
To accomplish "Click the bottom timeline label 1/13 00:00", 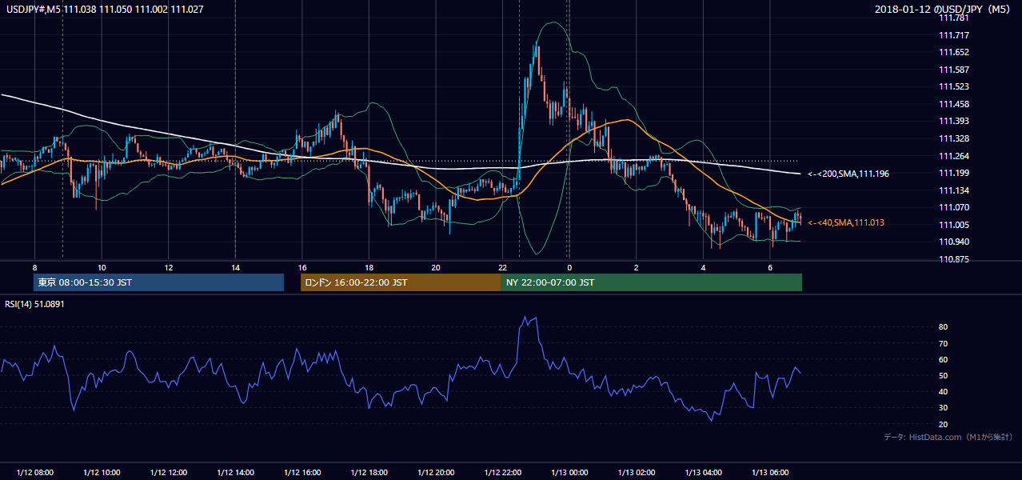I will pyautogui.click(x=569, y=472).
